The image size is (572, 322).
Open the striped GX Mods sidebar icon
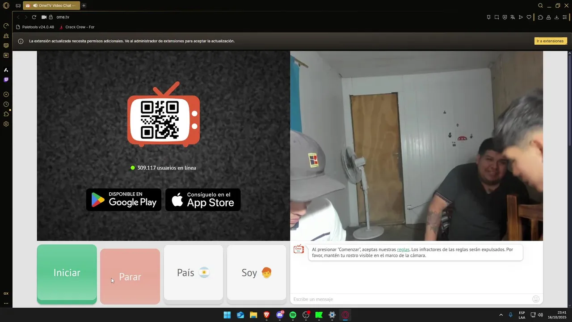coord(6,45)
